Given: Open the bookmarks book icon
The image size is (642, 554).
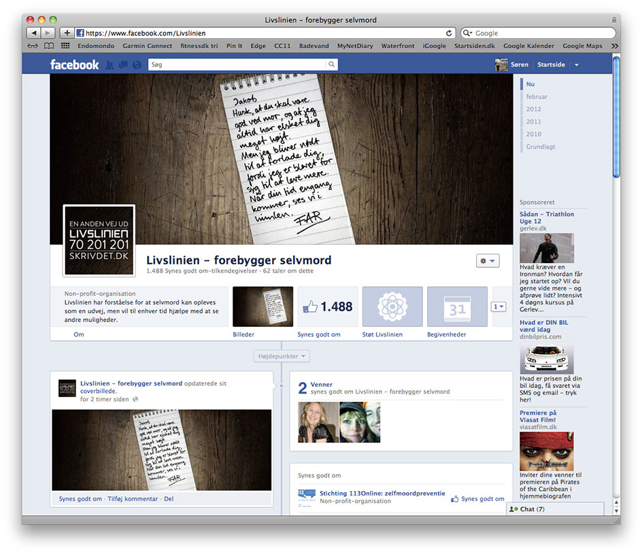Looking at the screenshot, I should pyautogui.click(x=49, y=46).
